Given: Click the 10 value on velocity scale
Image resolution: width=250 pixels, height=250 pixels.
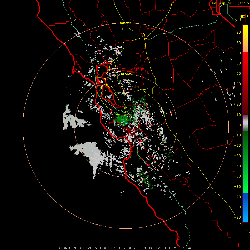Looking at the screenshot, I should tap(239, 115).
